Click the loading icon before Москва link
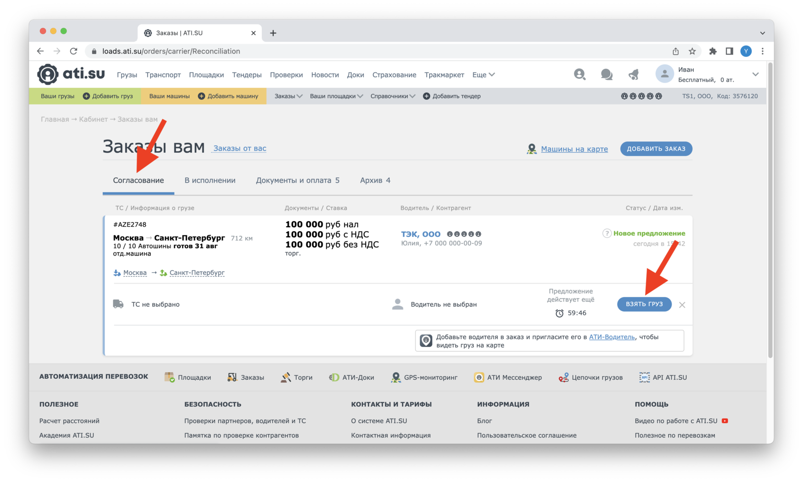 (x=117, y=273)
